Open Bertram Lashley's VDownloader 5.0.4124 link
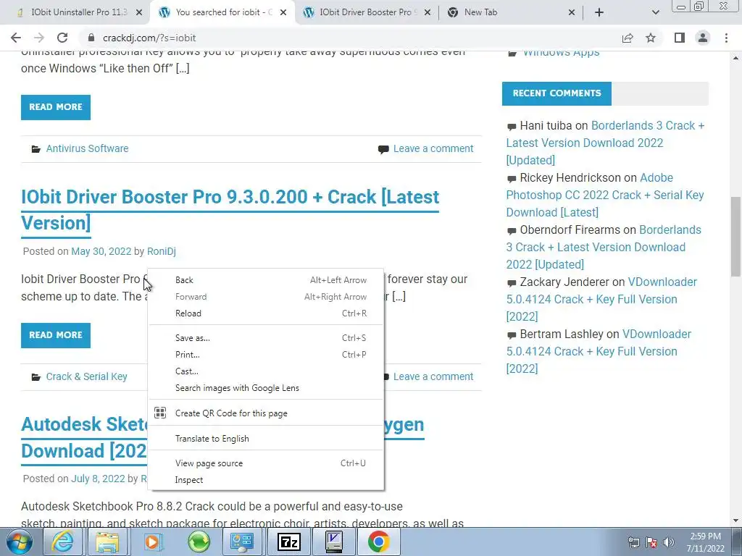 click(598, 351)
